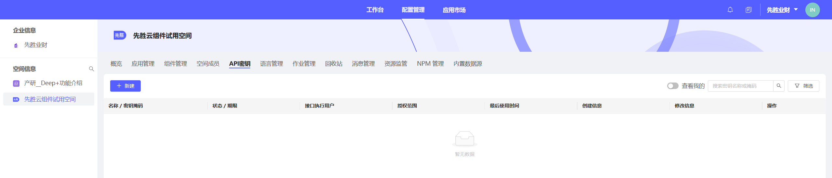
Task: Go to the 内置数据源 tab
Action: tap(468, 64)
